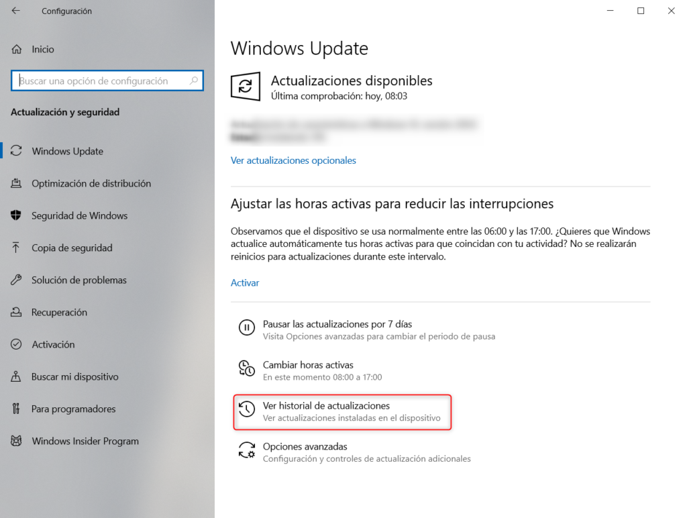Click the active hours clock icon
Screen dimensions: 687x518
tap(247, 368)
